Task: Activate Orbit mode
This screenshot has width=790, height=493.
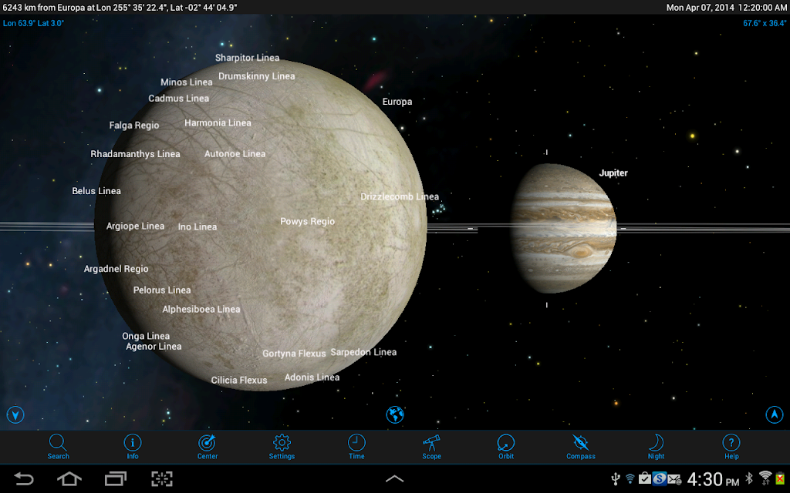Action: click(506, 447)
